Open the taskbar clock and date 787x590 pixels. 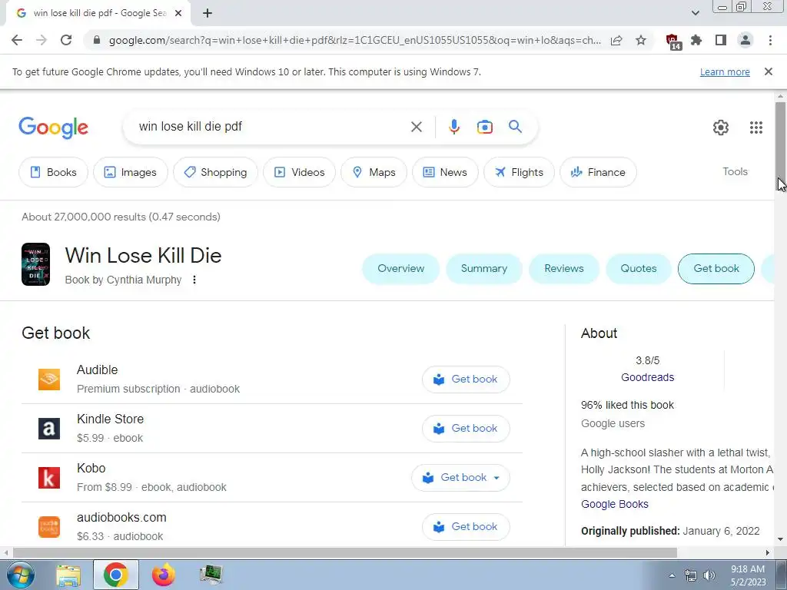point(748,575)
